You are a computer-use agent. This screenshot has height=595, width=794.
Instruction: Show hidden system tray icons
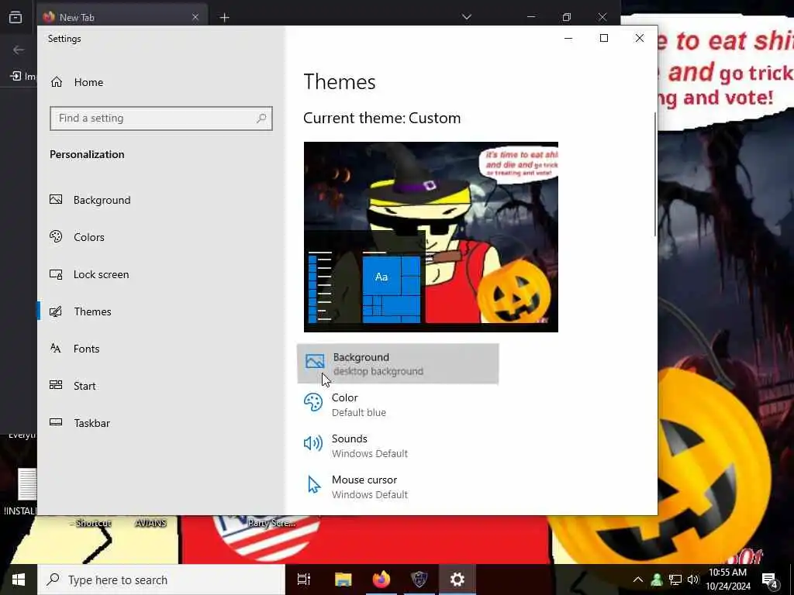coord(638,580)
